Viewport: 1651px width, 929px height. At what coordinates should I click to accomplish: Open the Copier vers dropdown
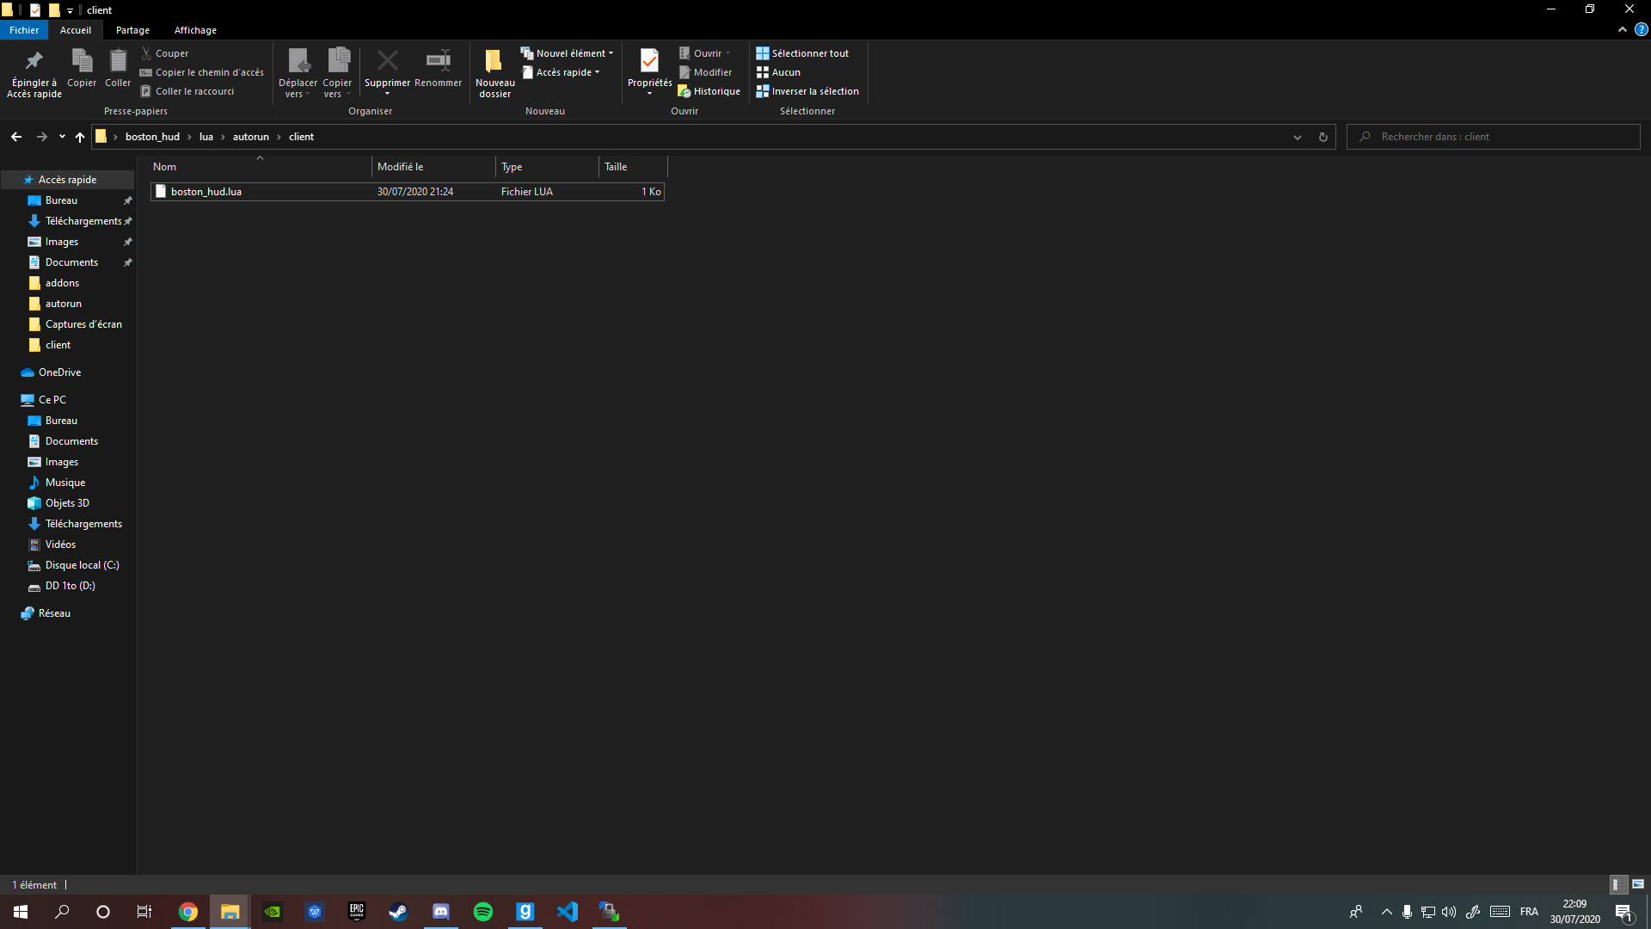coord(337,73)
